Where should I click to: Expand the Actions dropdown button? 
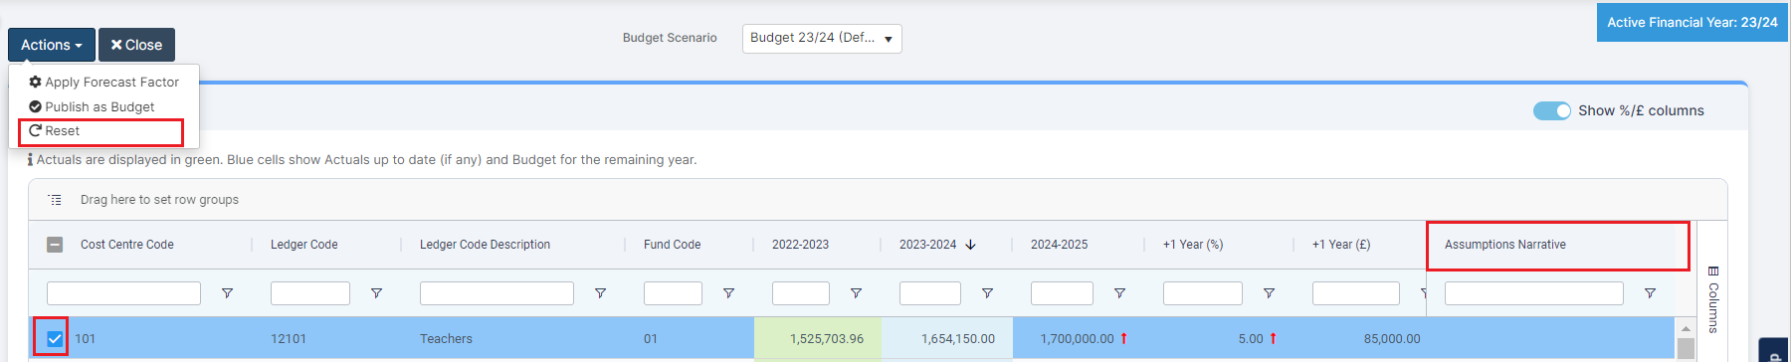(x=52, y=45)
